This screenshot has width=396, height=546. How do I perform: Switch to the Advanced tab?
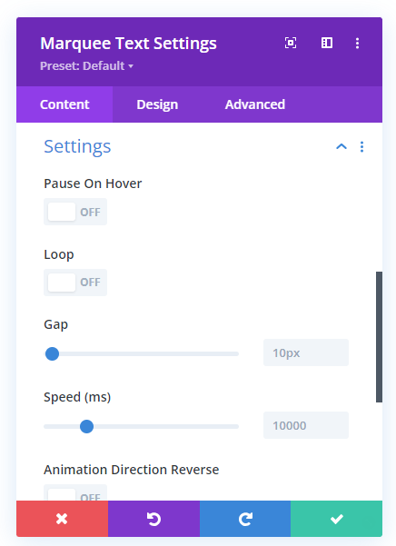click(255, 104)
